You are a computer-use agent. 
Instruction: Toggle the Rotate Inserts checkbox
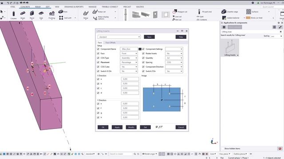(x=143, y=53)
